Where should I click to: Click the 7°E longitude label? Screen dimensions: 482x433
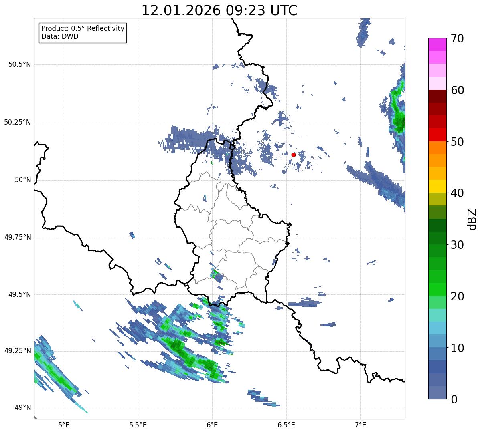click(360, 425)
